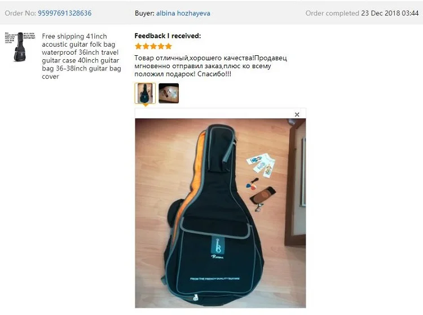
Task: Click the Russian feedback review text
Action: (211, 66)
